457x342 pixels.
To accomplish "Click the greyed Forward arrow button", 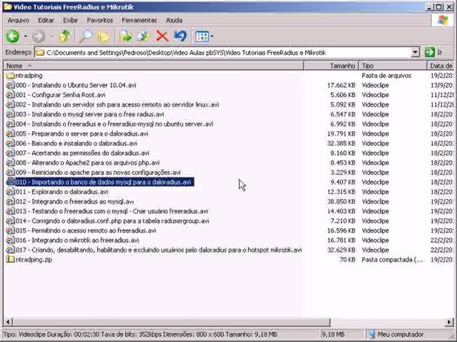I will pos(39,37).
